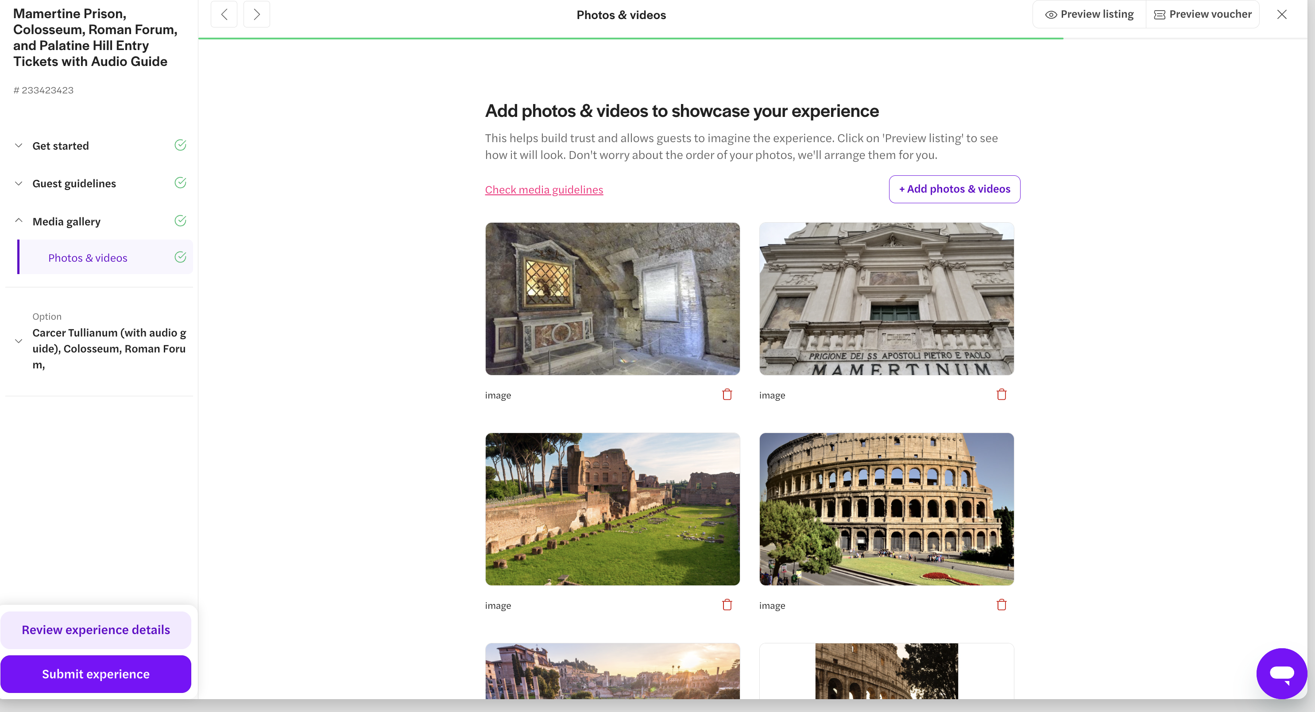The height and width of the screenshot is (712, 1315).
Task: Collapse the Get started section
Action: click(x=19, y=146)
